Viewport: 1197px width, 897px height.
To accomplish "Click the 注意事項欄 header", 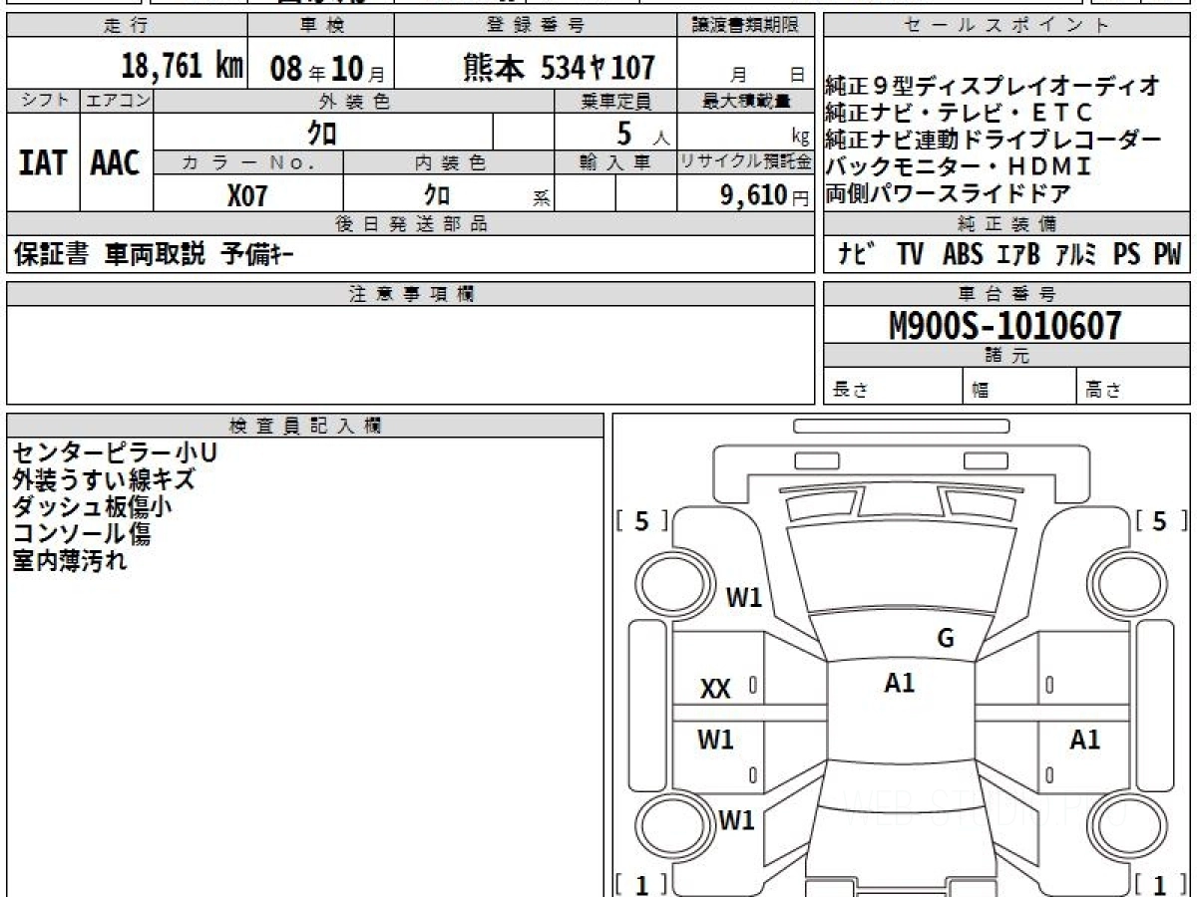I will pos(410,294).
